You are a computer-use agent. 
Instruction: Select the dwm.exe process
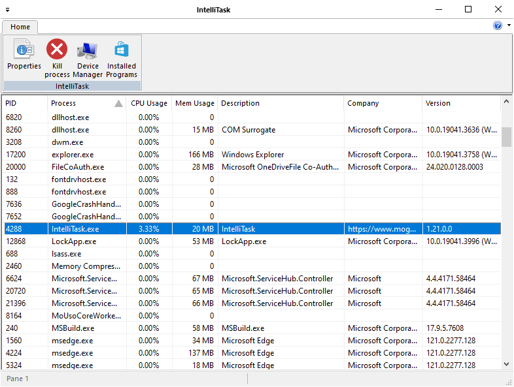click(252, 142)
